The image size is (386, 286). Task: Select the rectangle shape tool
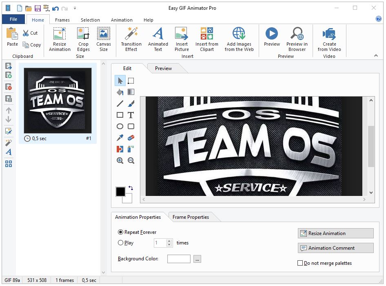[120, 115]
